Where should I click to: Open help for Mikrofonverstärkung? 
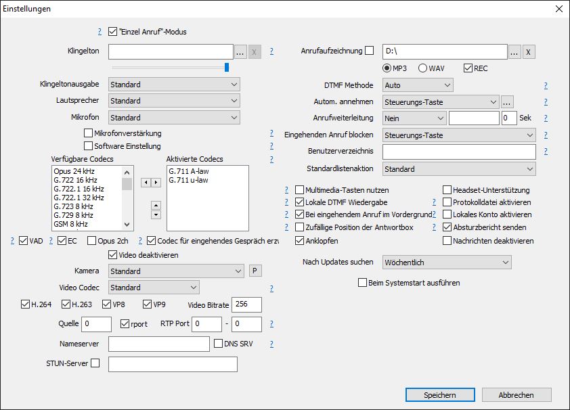coord(271,133)
